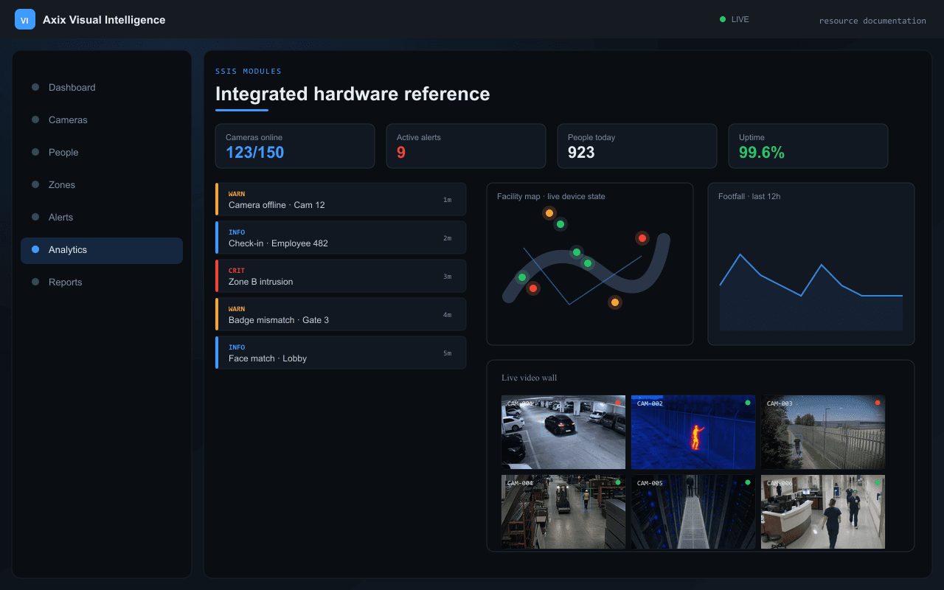The width and height of the screenshot is (944, 590).
Task: Select the CAM-005 server room feed
Action: 693,512
